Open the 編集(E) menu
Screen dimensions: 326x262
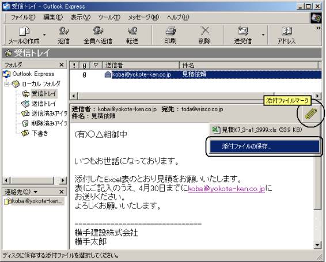pyautogui.click(x=53, y=17)
